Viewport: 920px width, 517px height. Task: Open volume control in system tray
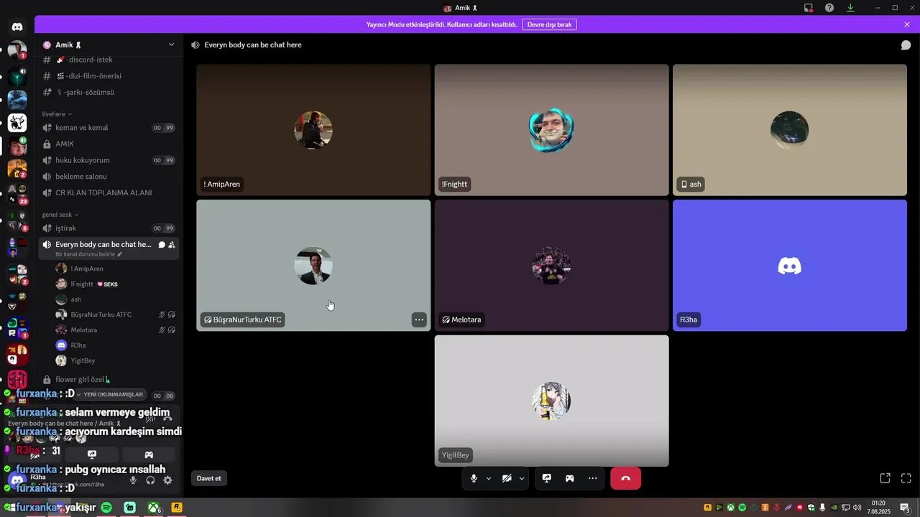(x=857, y=508)
